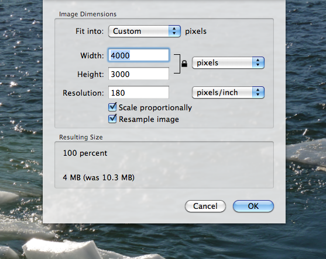Click the Scale proportionally label text
Screen dimensions: 326x259
point(155,108)
